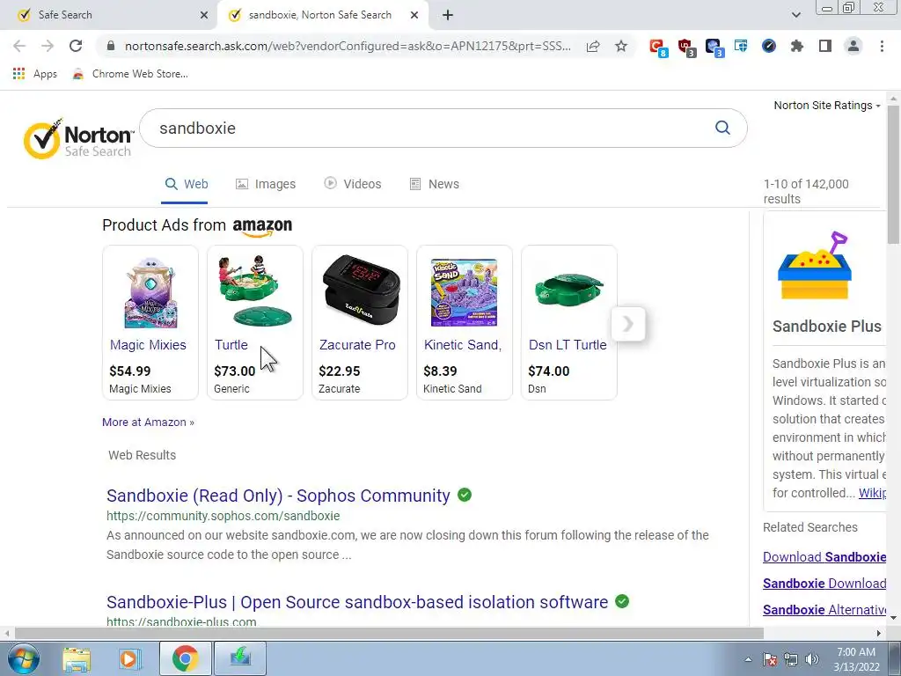Open the Sandboxie Alternative related search

(x=824, y=610)
